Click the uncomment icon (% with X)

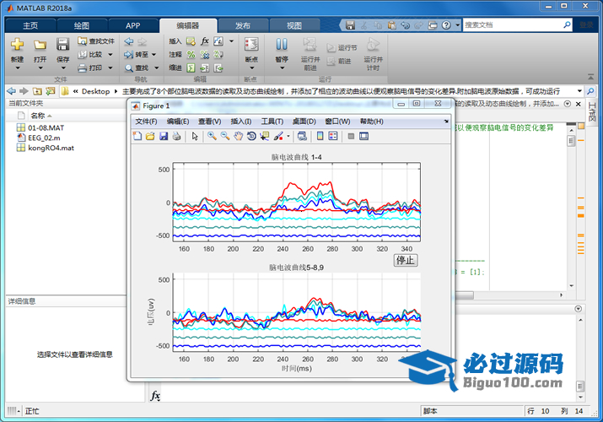click(205, 55)
